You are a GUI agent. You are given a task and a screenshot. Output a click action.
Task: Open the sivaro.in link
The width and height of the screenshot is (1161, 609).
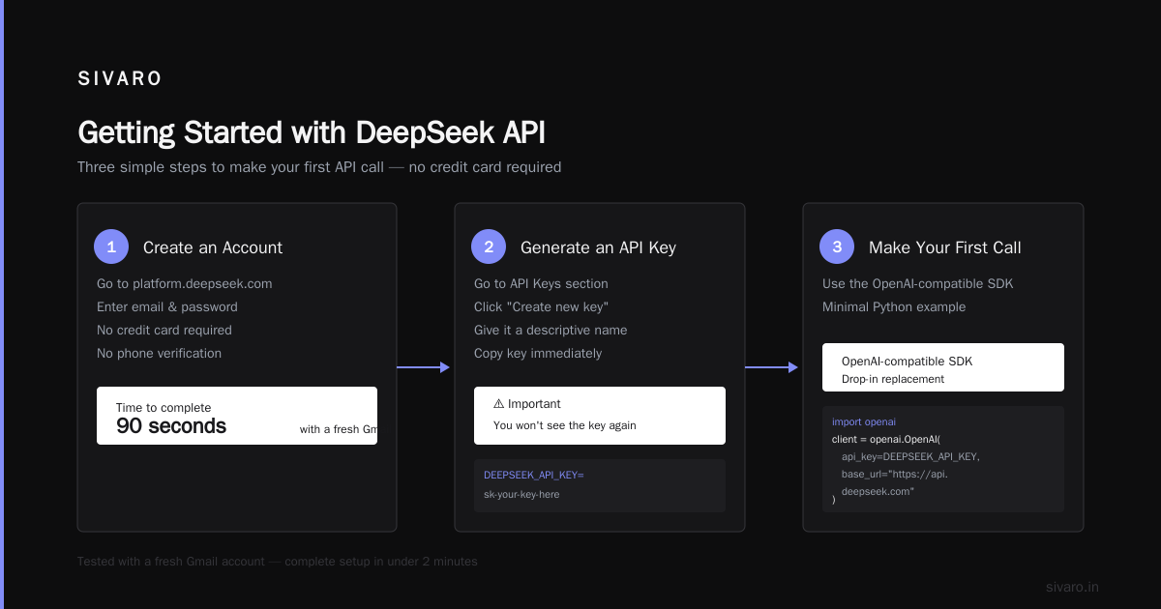1072,587
